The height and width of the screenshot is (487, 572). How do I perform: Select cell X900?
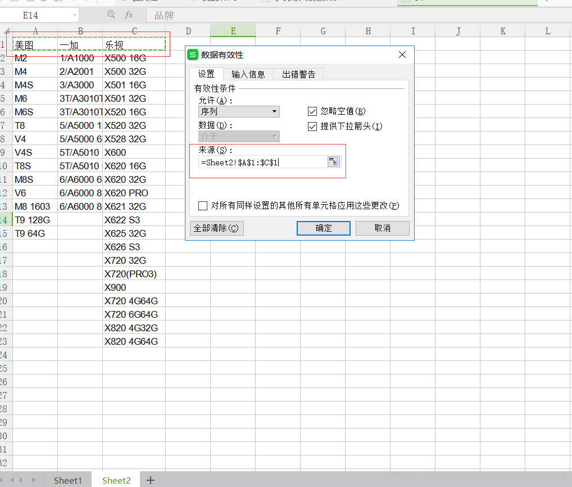134,288
